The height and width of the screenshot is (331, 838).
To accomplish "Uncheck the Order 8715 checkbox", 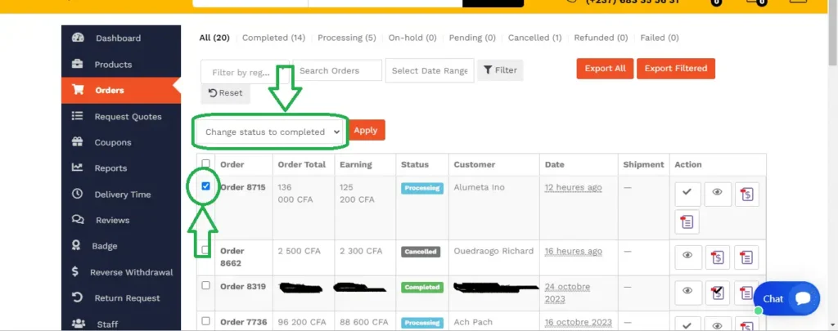I will coord(206,186).
